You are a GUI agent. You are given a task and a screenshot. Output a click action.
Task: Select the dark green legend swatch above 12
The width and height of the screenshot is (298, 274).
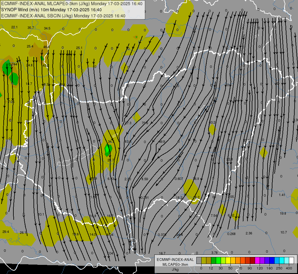click(213, 261)
